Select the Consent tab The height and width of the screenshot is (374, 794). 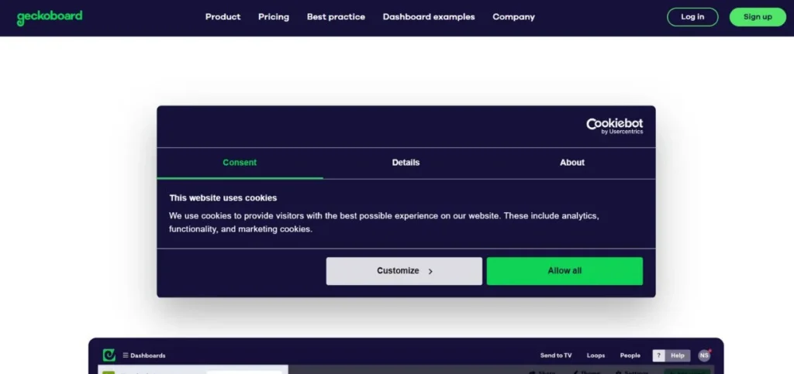pos(240,163)
